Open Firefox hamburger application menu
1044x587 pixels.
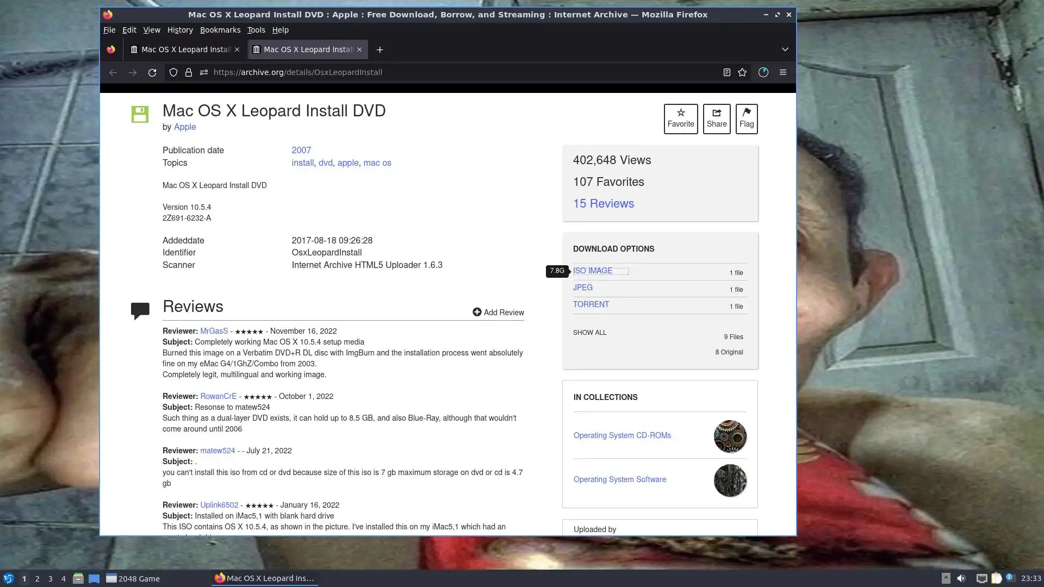(x=783, y=72)
